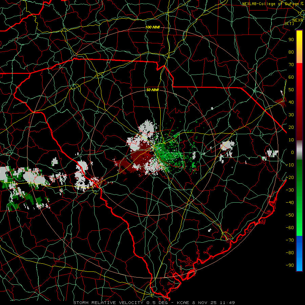Select the -20 scale value
305x305 pixels.
(x=290, y=177)
